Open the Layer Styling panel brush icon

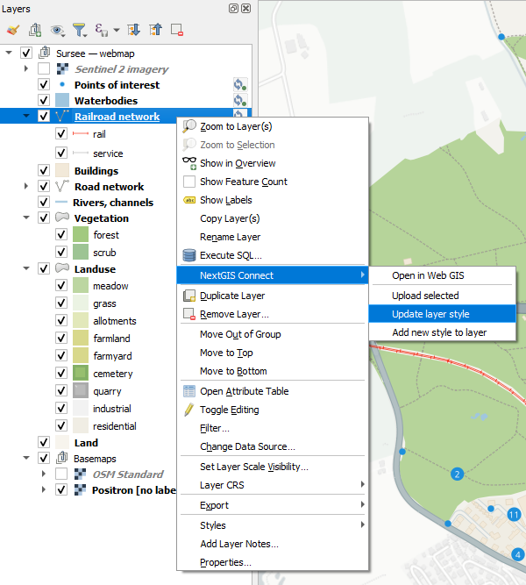point(13,30)
